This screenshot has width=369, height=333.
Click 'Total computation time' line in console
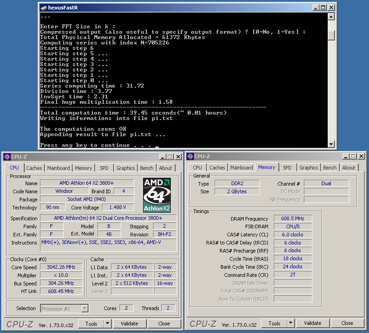(x=133, y=113)
